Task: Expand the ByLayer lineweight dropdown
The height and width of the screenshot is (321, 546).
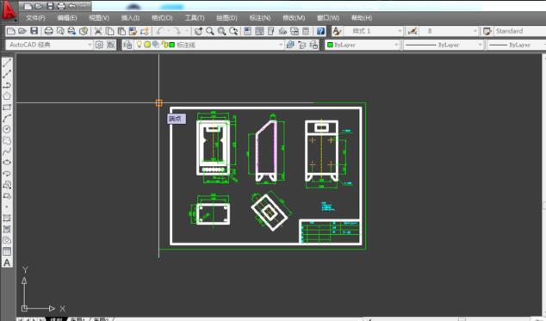Action: point(544,45)
